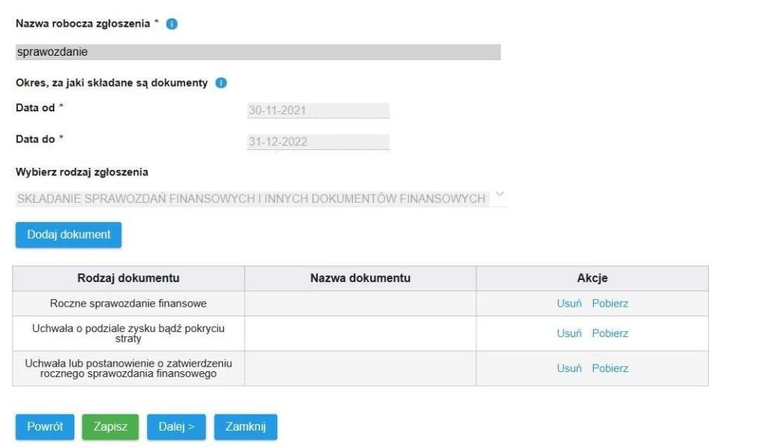Pobierz the Uchwała o zatwierdzeniu sprawozdania document
The width and height of the screenshot is (761, 447).
[610, 368]
